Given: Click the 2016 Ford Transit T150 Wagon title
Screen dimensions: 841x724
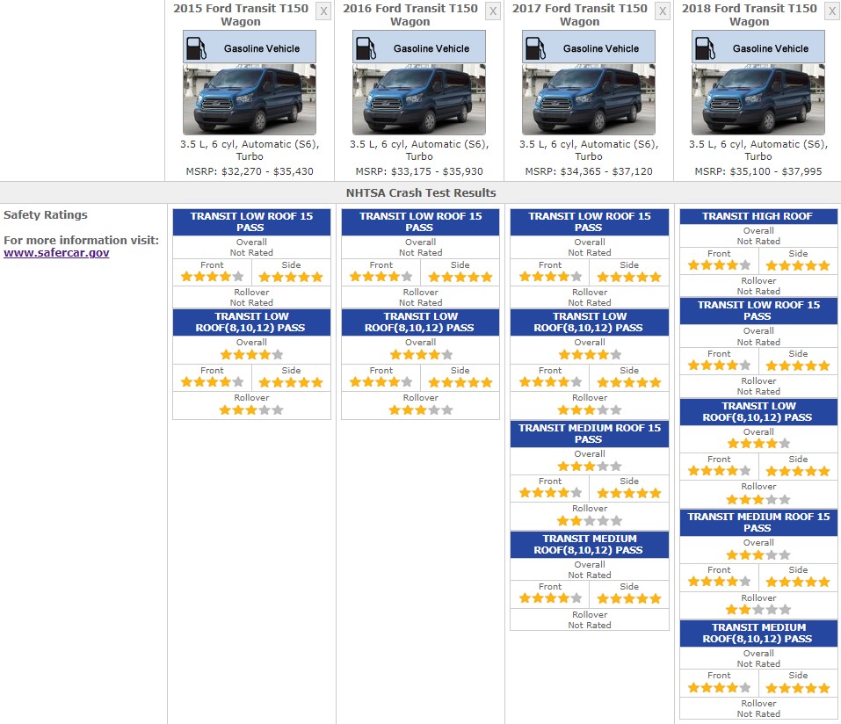Looking at the screenshot, I should (410, 15).
